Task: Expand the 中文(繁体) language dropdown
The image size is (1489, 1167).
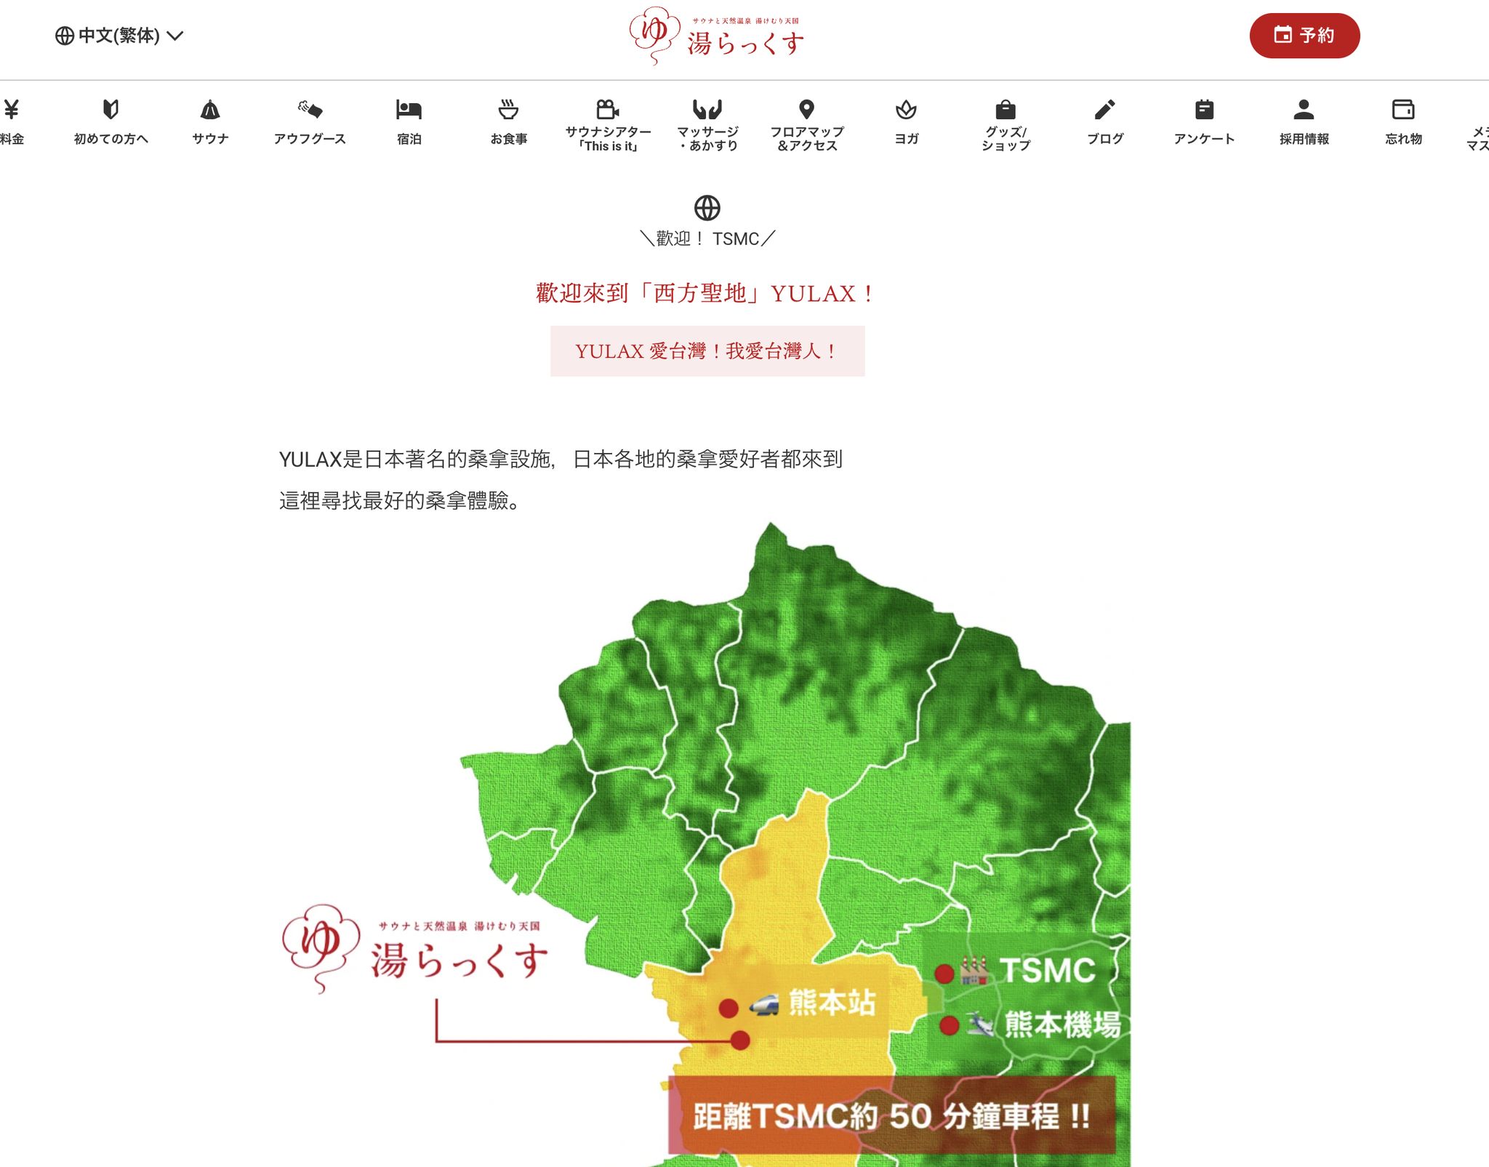Action: [x=119, y=36]
